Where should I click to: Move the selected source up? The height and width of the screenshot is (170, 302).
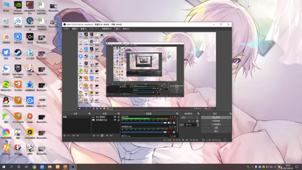(x=107, y=136)
